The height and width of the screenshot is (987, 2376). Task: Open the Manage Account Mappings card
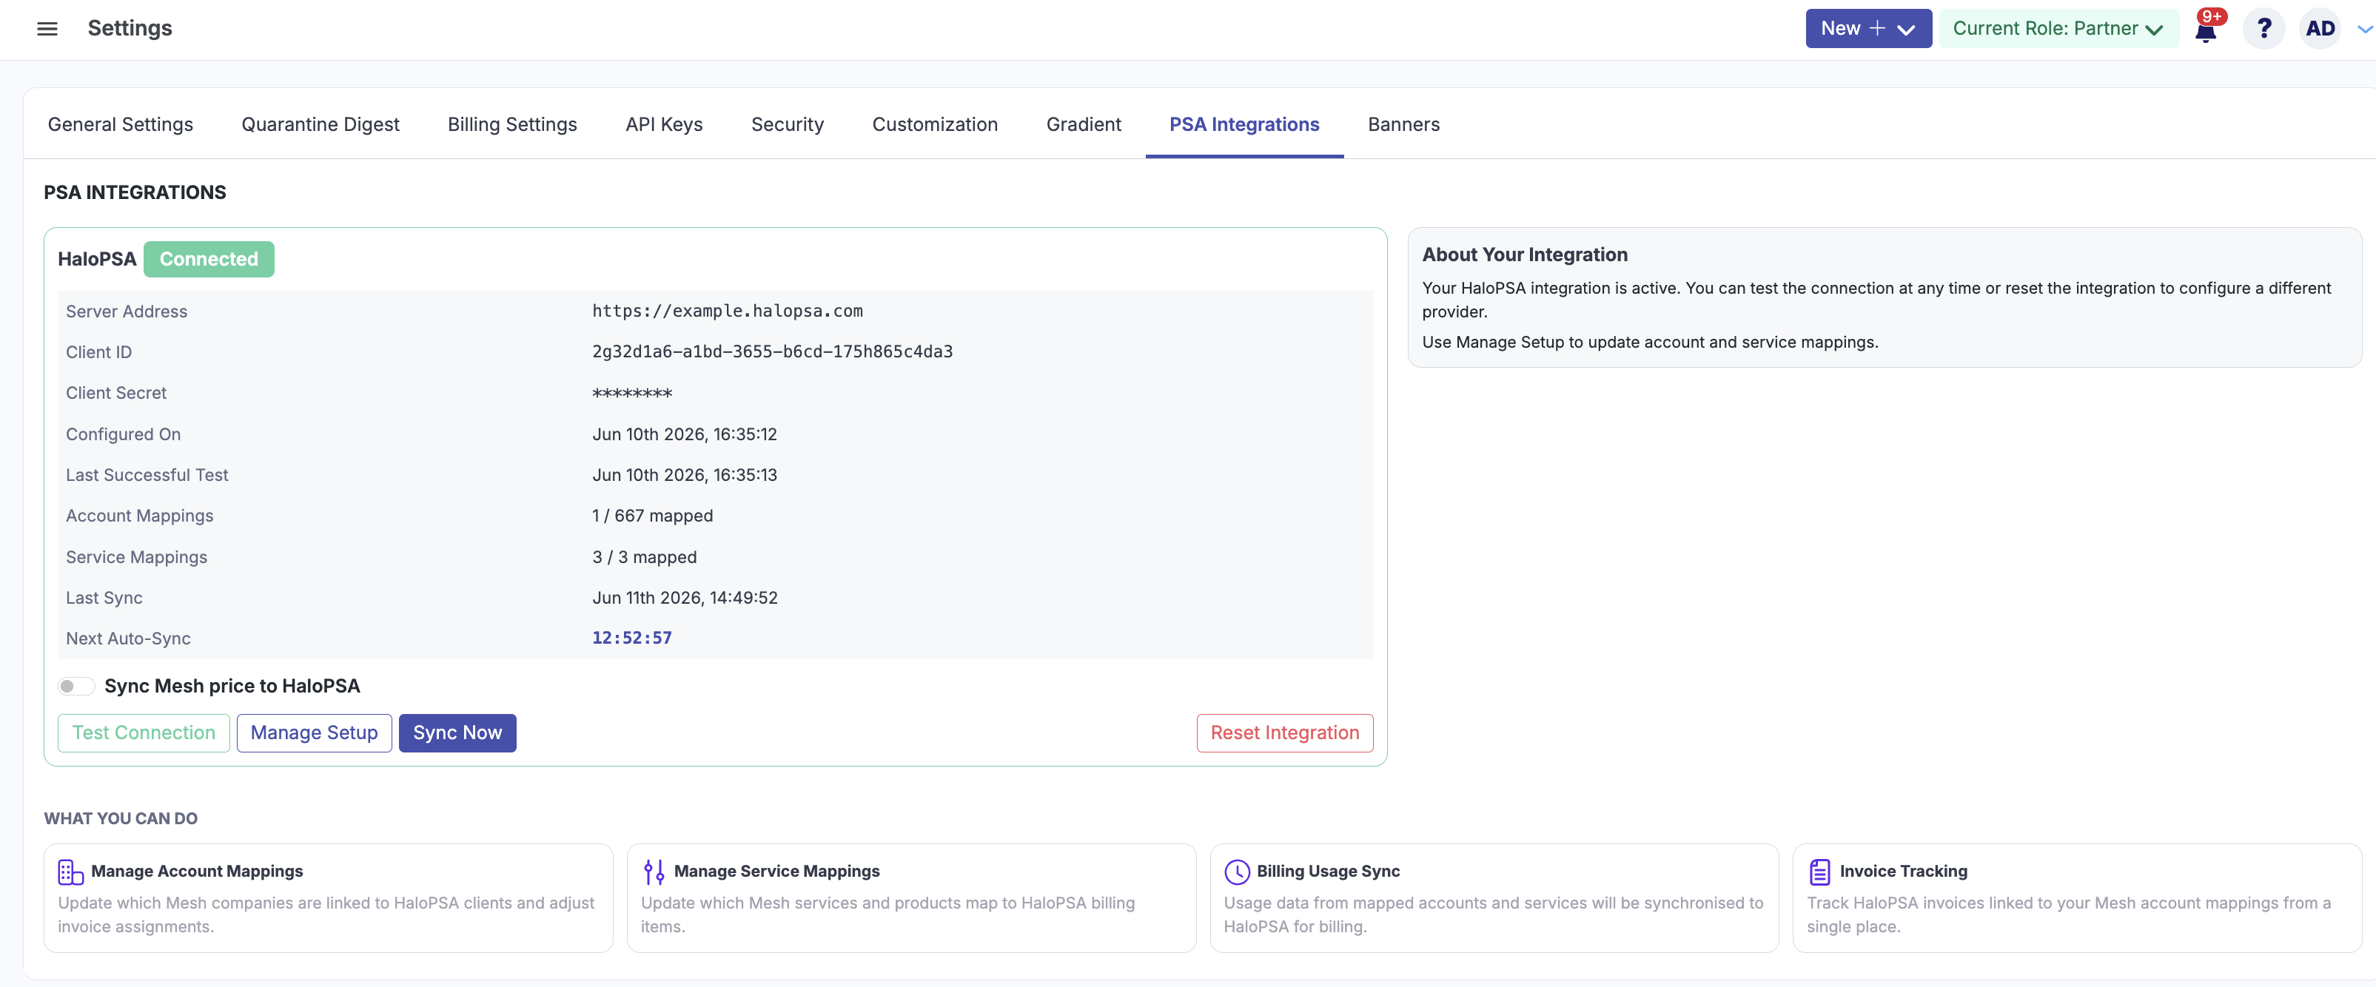329,898
